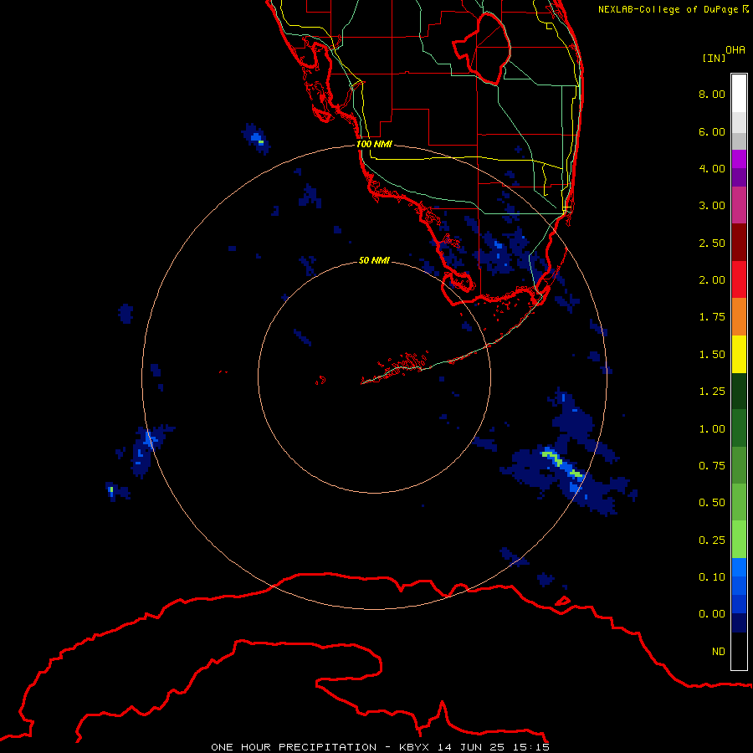
Task: Select the 8.00 legend value
Action: point(712,94)
